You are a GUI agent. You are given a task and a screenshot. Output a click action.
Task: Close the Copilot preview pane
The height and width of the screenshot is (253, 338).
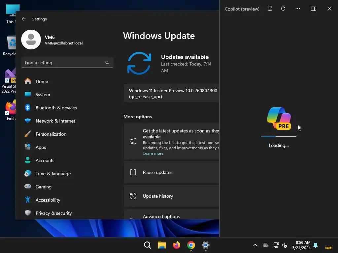[x=329, y=9]
